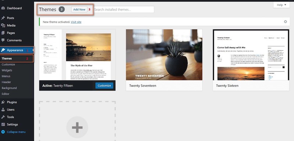Select the Tools wrench icon
This screenshot has height=141, width=294.
(3, 117)
